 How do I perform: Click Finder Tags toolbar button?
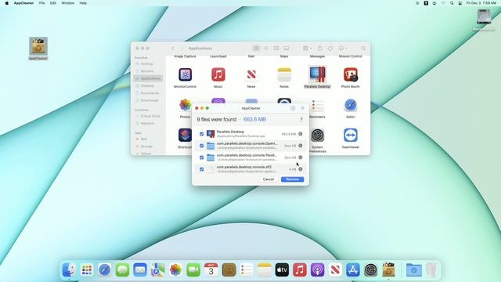click(x=330, y=49)
